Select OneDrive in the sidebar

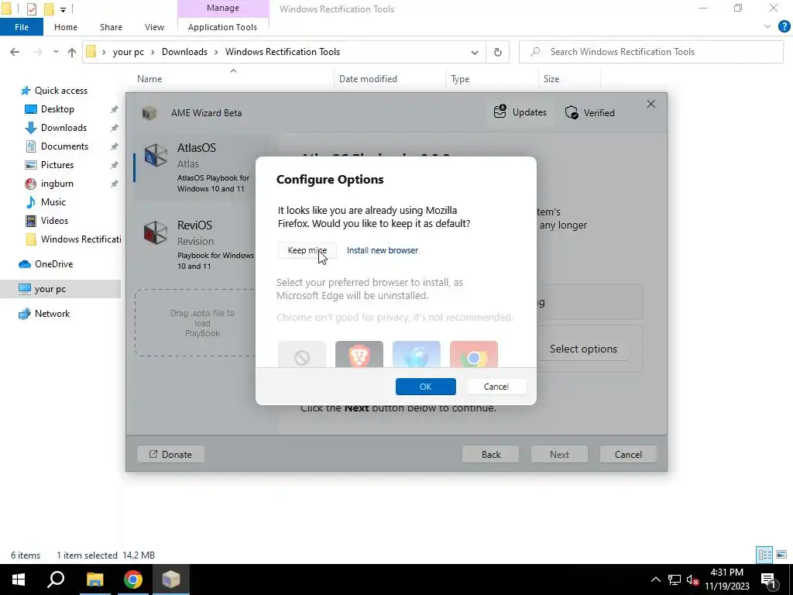pos(53,264)
